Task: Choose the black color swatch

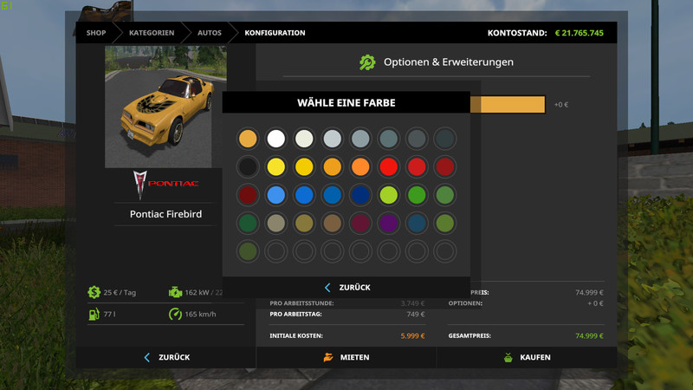Action: (x=248, y=167)
